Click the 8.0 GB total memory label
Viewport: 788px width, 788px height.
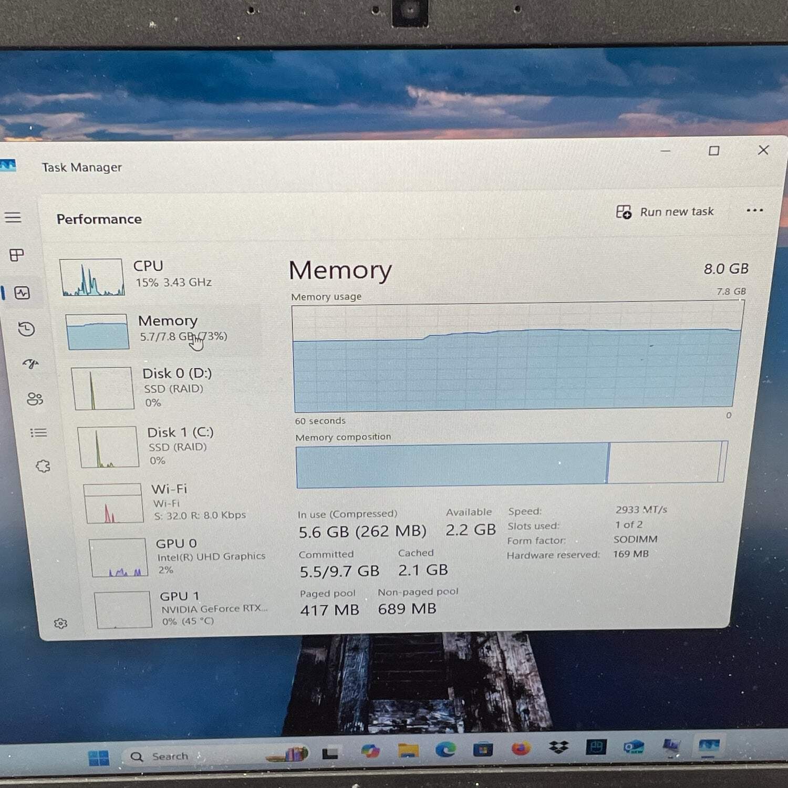(726, 268)
